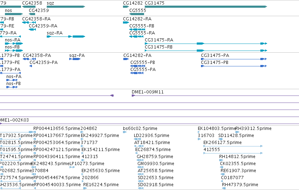Click the CG14282-RA transcript label
This screenshot has width=299, height=190.
click(x=137, y=19)
